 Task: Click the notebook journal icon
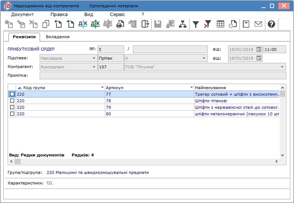point(246,24)
